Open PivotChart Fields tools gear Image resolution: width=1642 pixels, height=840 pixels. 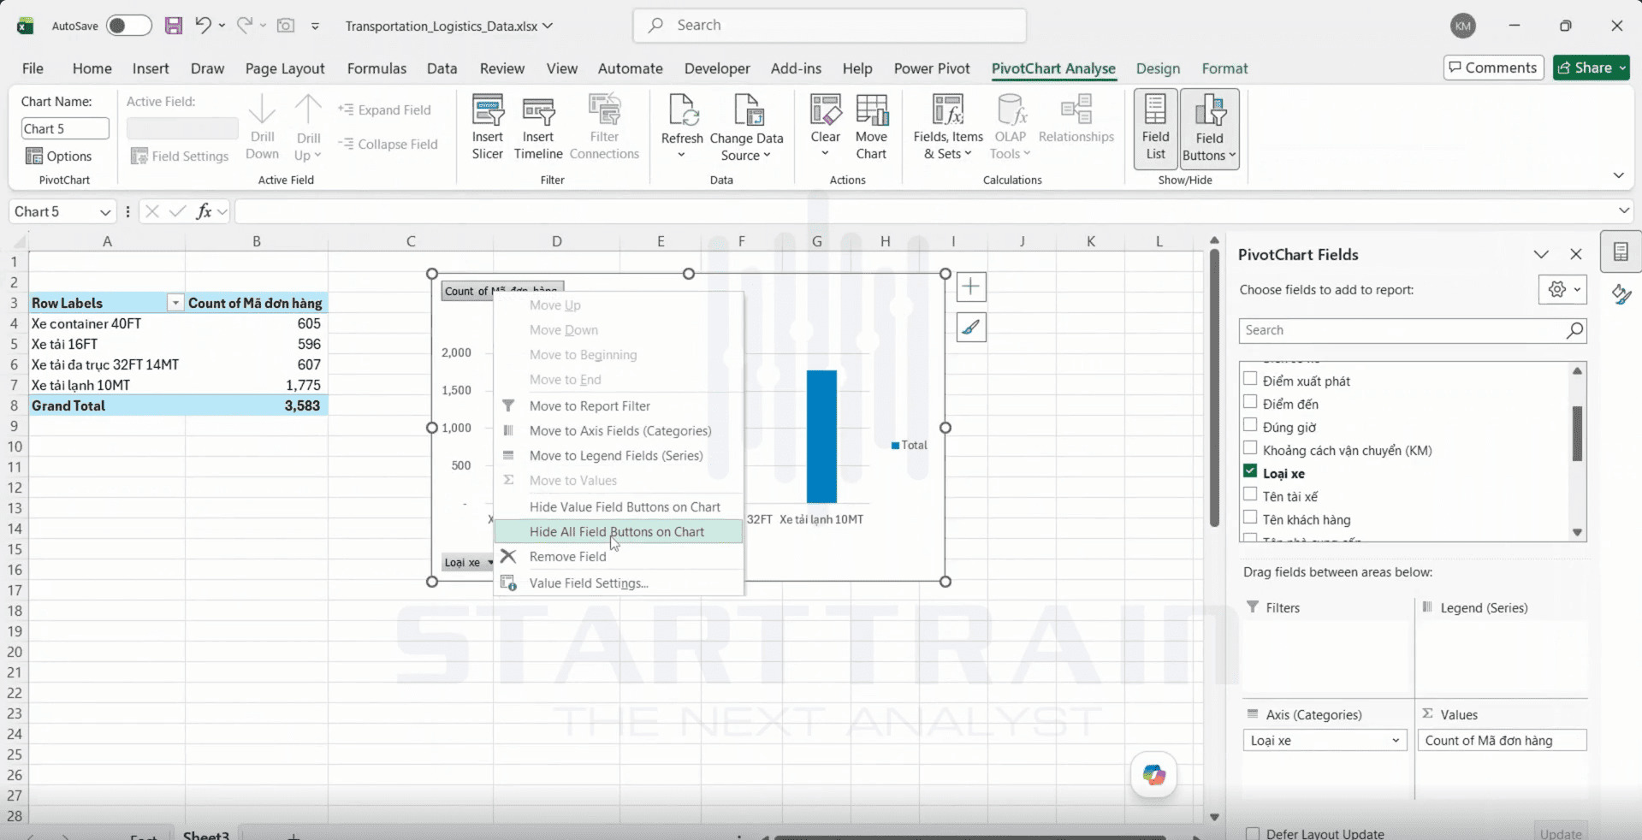coord(1562,290)
